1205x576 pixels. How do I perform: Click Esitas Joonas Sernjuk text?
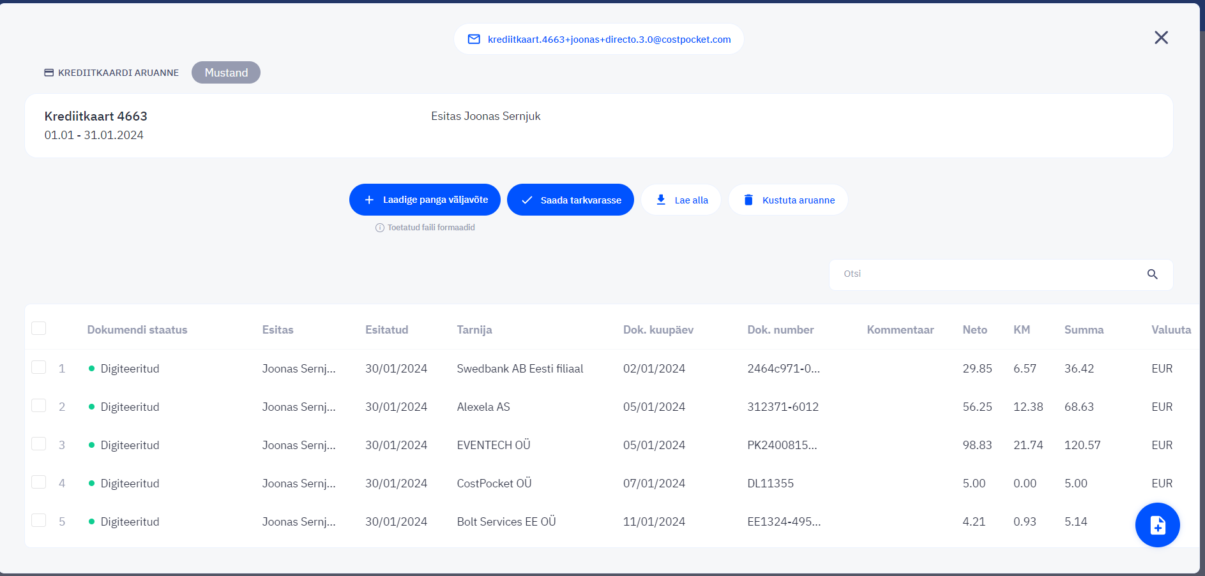tap(485, 116)
